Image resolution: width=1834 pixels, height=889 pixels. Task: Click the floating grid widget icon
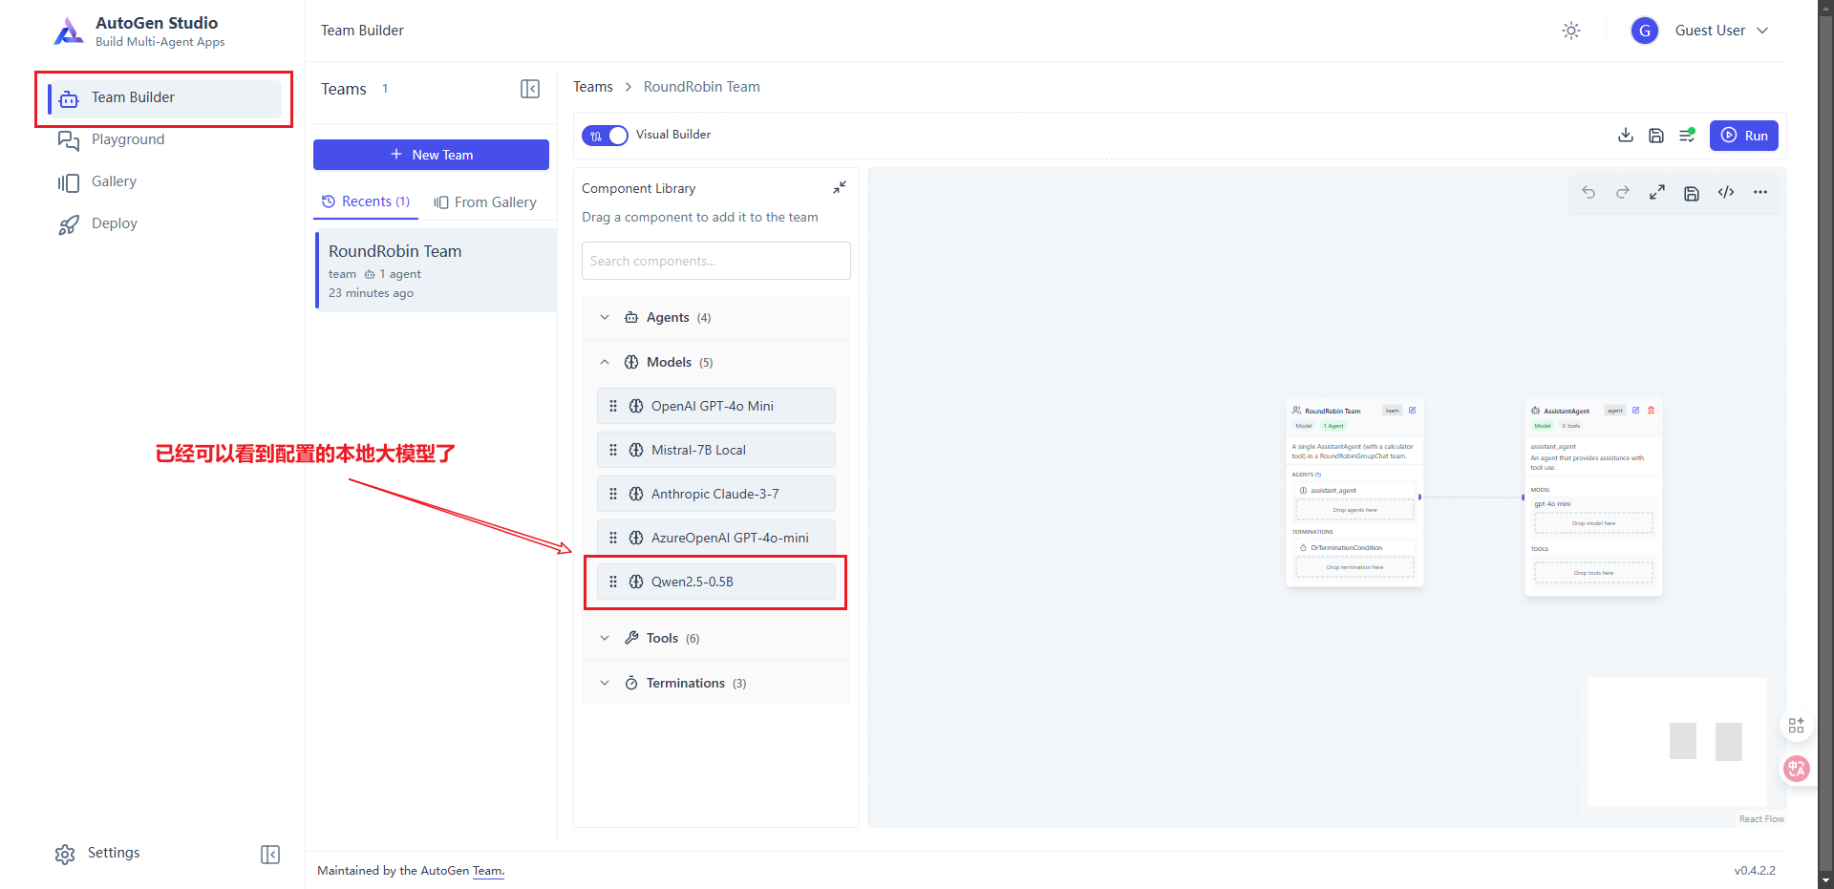[1796, 726]
